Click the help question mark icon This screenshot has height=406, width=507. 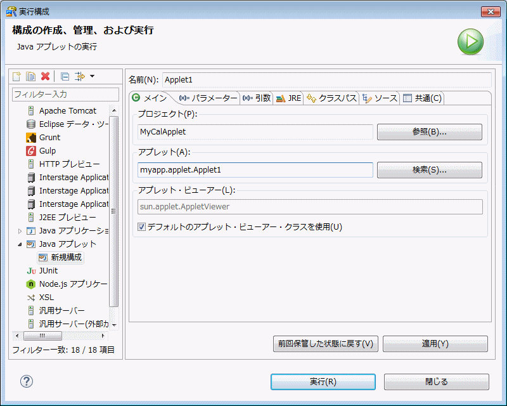click(27, 381)
